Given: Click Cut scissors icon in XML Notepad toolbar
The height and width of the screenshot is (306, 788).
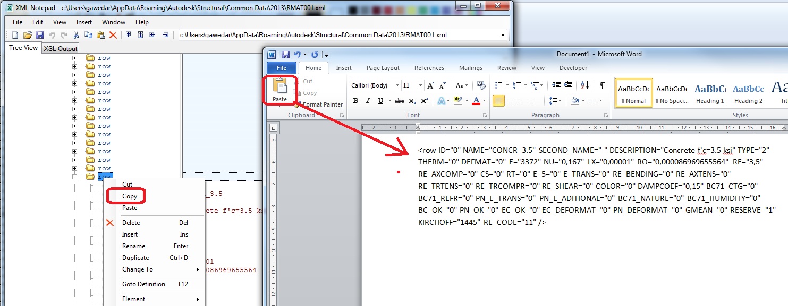Looking at the screenshot, I should pyautogui.click(x=77, y=35).
